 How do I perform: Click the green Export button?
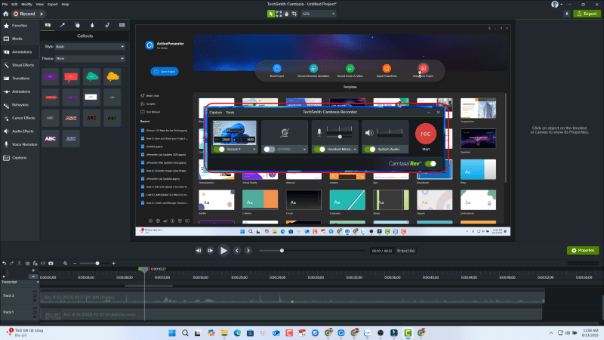point(587,14)
